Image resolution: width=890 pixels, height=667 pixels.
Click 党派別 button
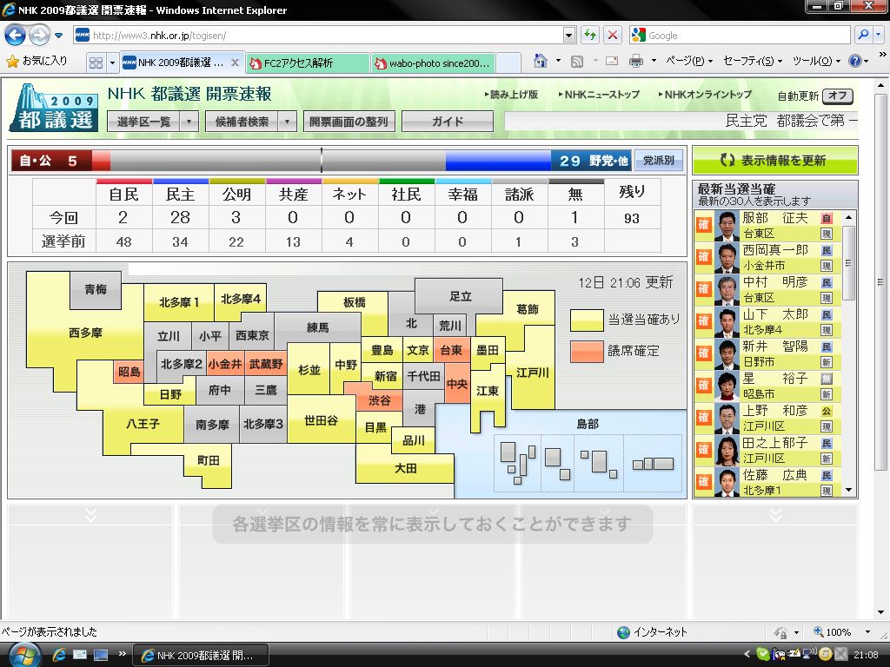(659, 161)
